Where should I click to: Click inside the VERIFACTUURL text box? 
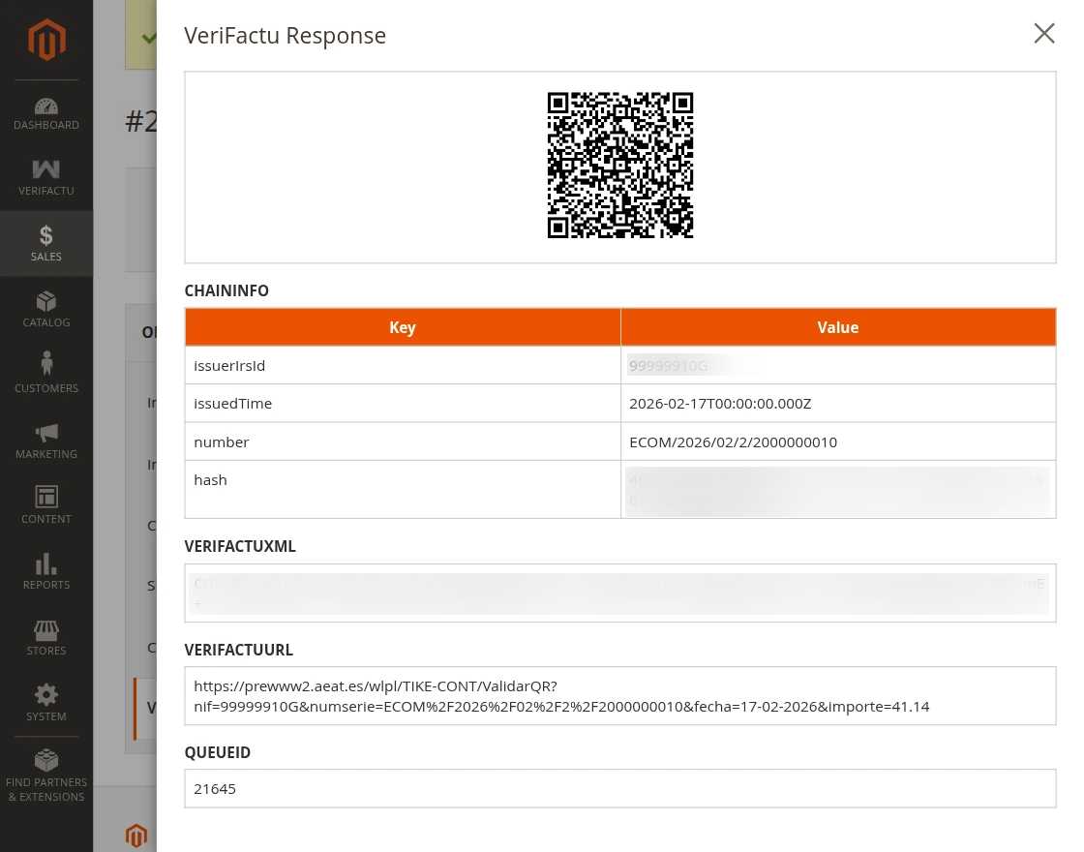tap(620, 695)
